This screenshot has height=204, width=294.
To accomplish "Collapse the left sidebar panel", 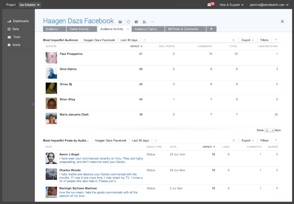I will coord(33,104).
